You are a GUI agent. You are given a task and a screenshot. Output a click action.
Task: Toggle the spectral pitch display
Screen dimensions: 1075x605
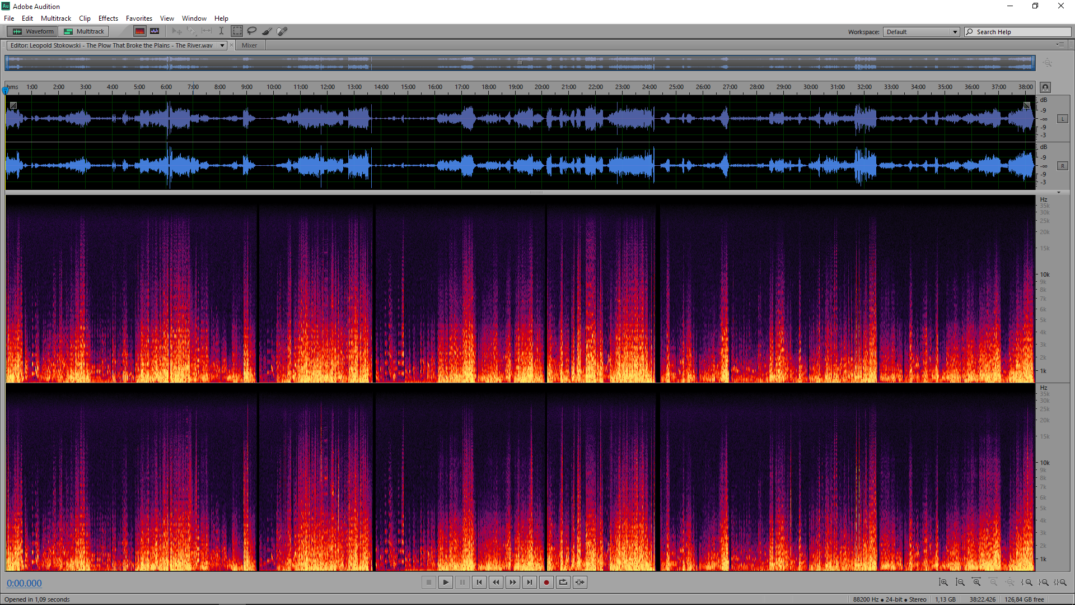coord(155,31)
